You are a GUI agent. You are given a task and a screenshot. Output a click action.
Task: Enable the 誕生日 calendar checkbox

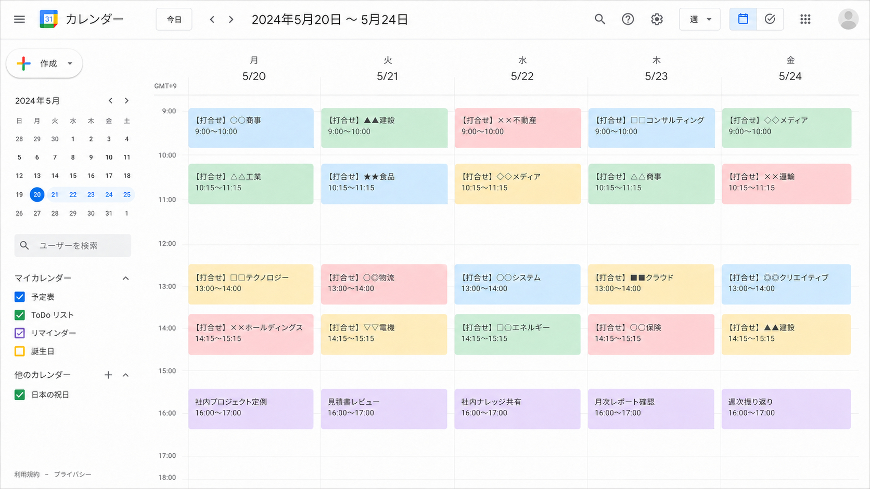pos(20,351)
